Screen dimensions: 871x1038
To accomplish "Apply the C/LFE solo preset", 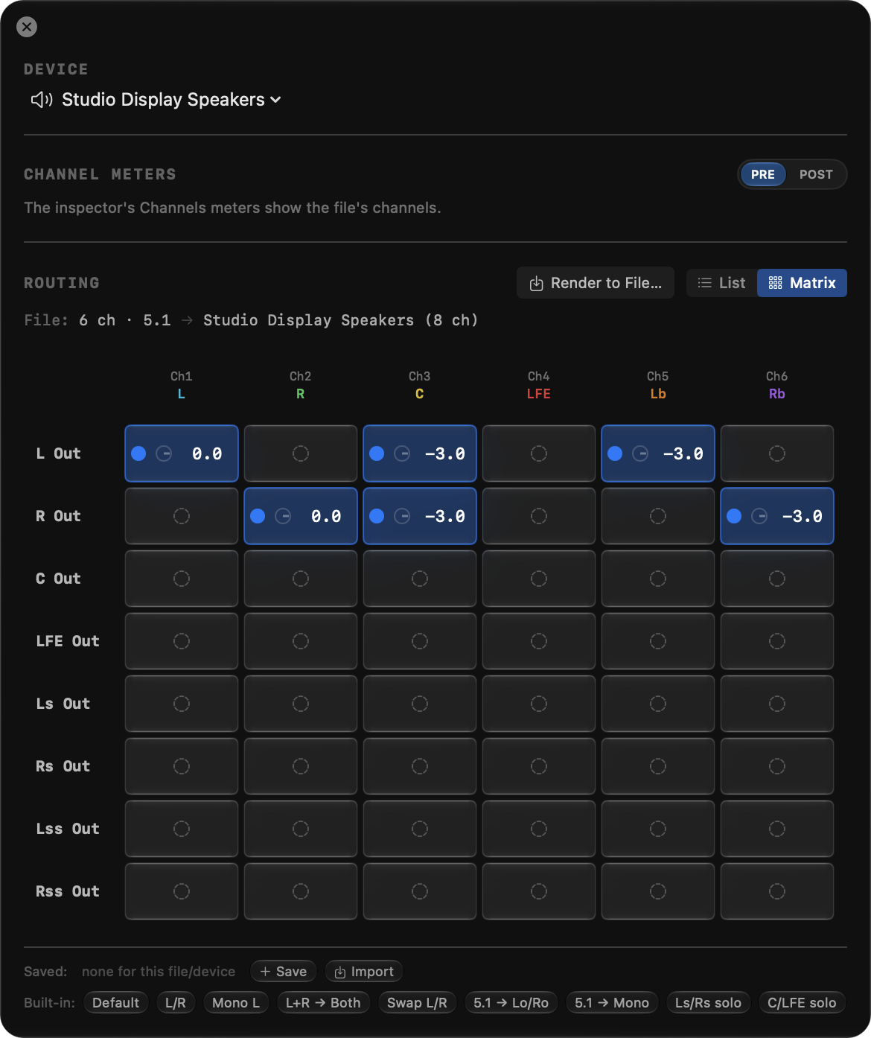I will tap(802, 1003).
